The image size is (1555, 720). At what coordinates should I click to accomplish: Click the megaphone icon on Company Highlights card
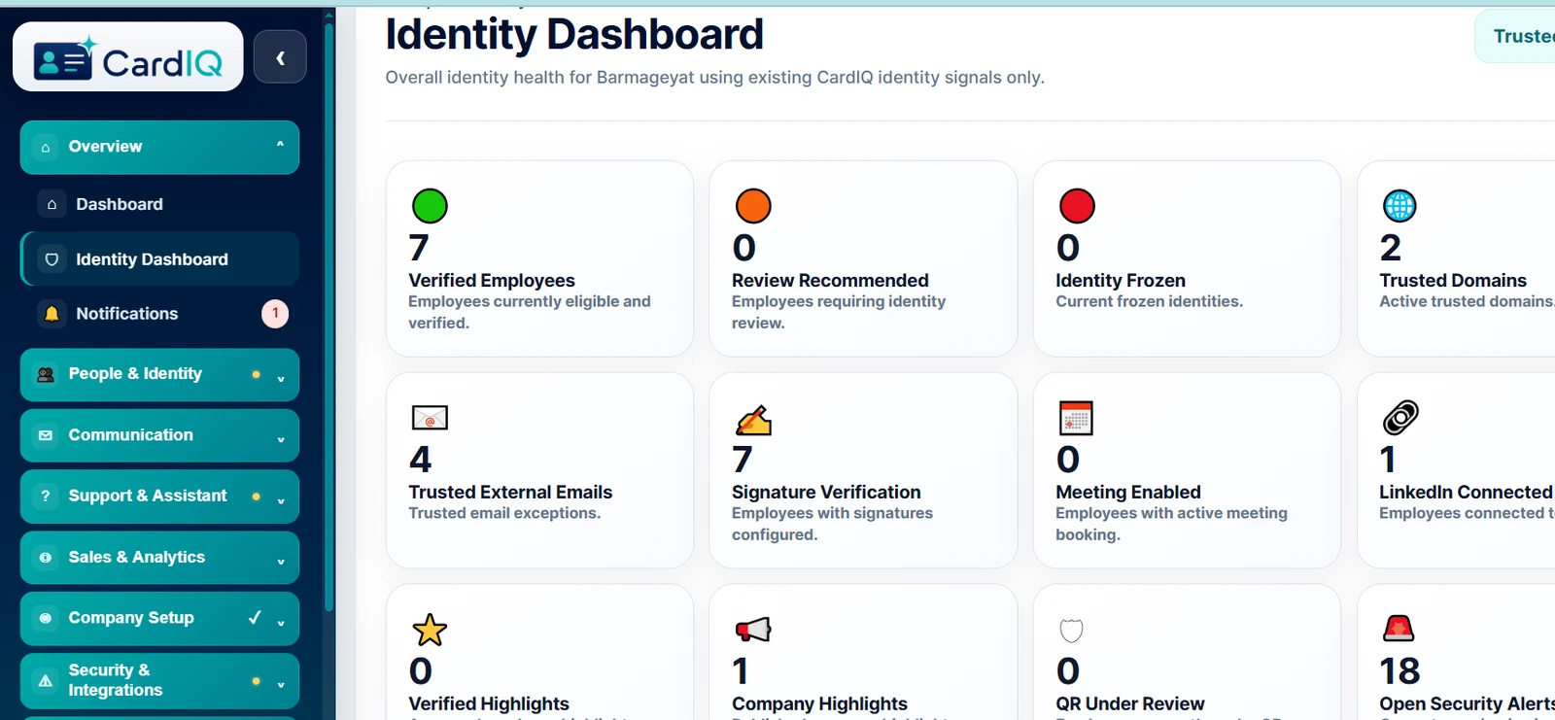point(753,630)
